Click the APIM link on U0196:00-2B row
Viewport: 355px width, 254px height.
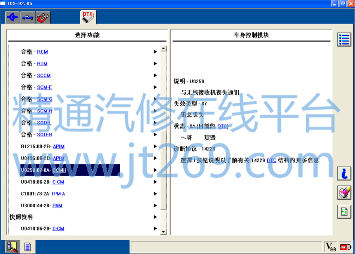(x=59, y=158)
